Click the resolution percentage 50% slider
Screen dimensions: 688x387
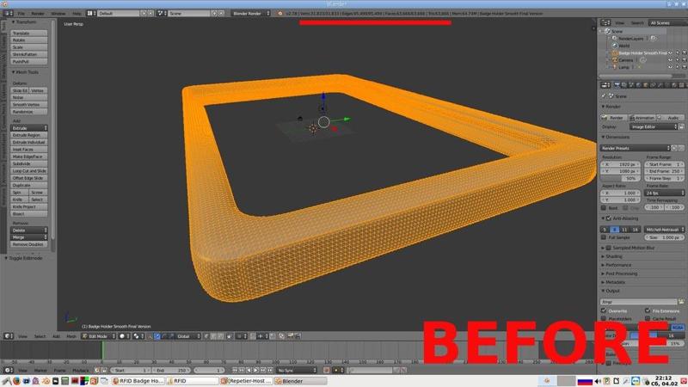620,178
